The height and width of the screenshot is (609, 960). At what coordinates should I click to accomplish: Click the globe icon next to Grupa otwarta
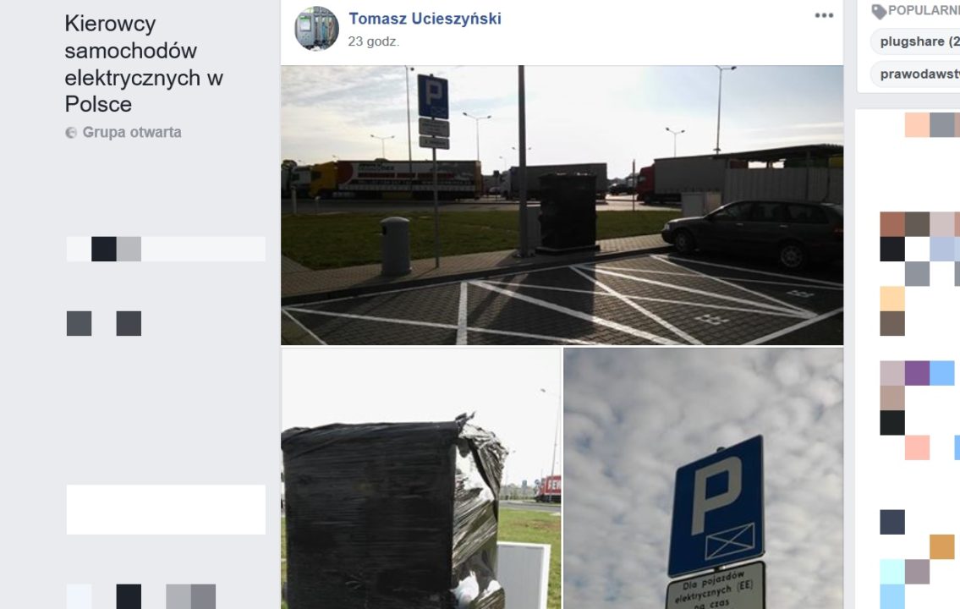[x=71, y=133]
